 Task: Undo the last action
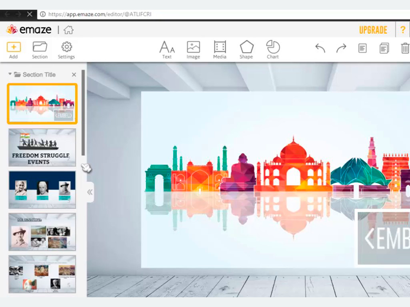[x=320, y=48]
